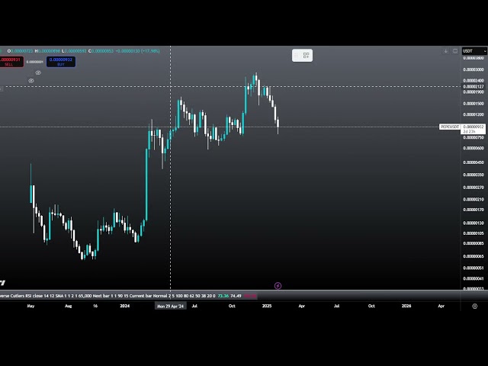Screen dimensions: 488x366
Task: Click the small square icon at bottom right
Action: coord(474,306)
